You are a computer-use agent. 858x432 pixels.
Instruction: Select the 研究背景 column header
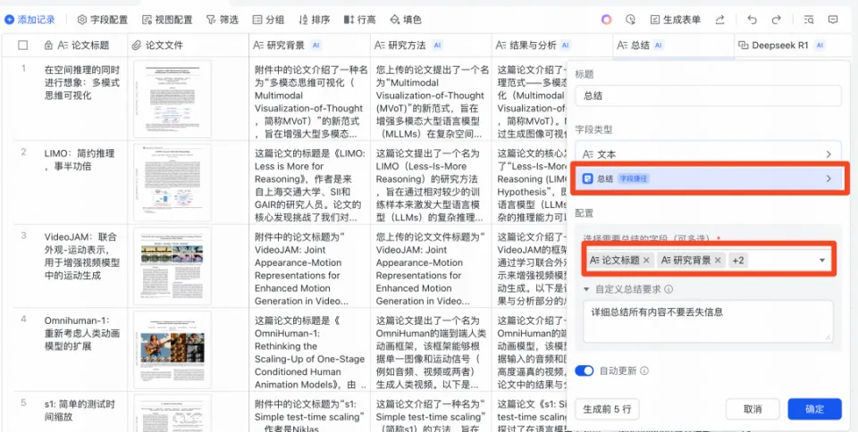pyautogui.click(x=310, y=46)
